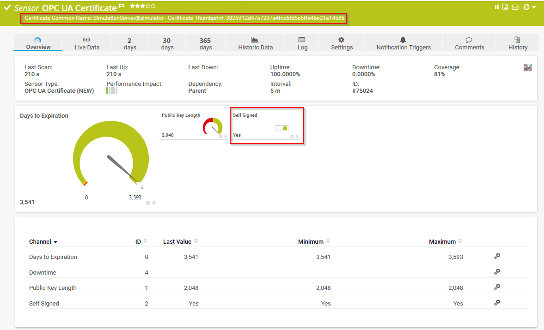Open the add-to-report icon

(x=505, y=7)
